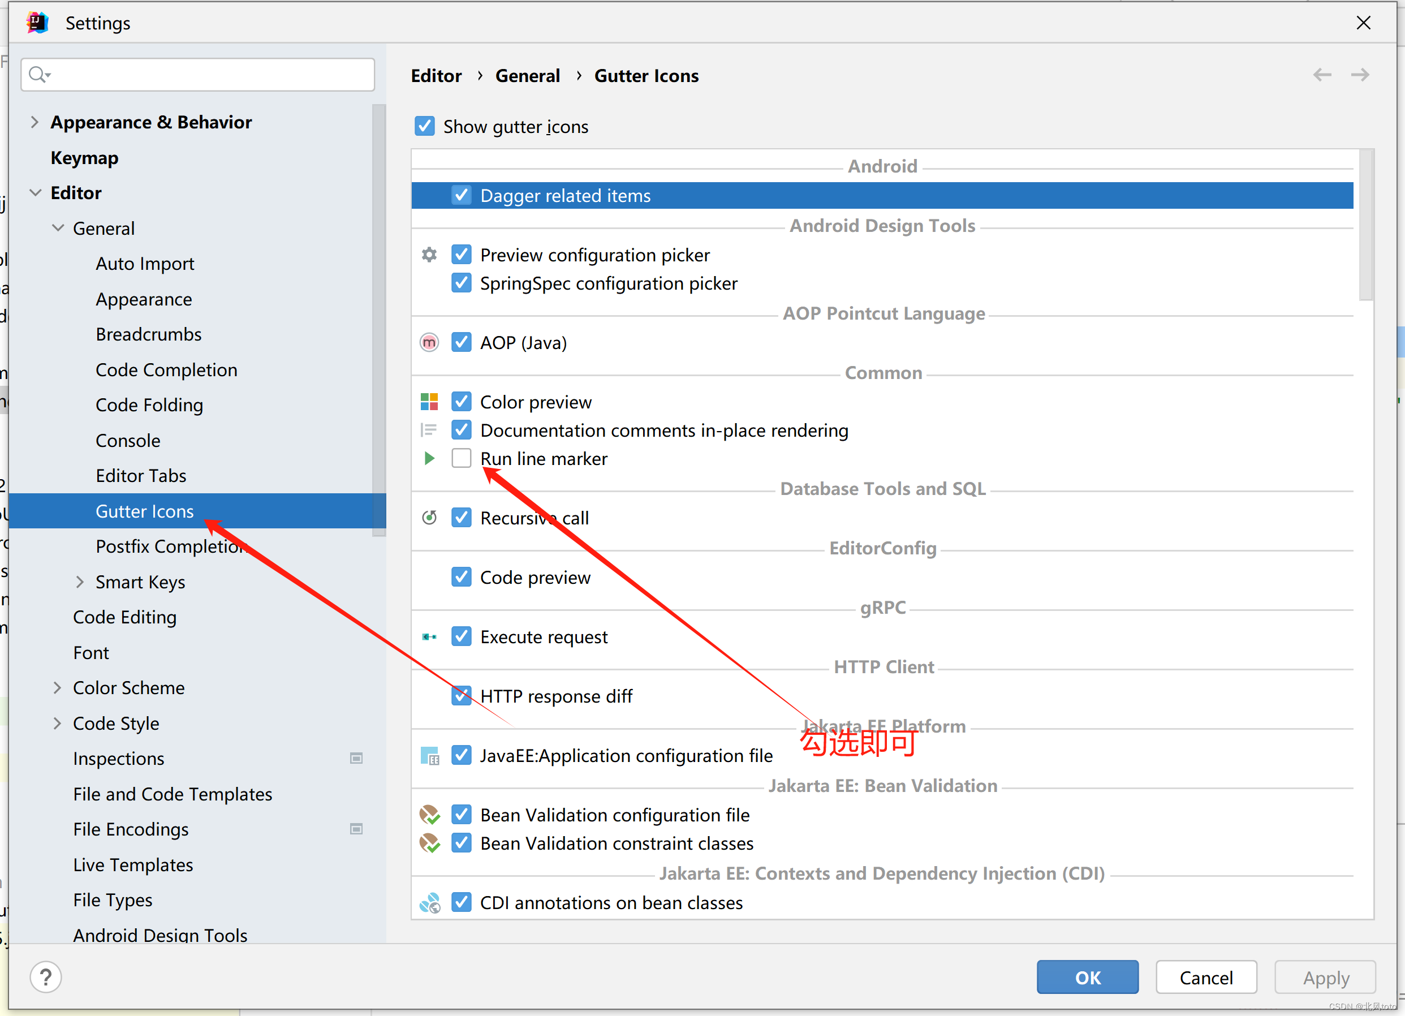Toggle Execute request checkbox

462,637
